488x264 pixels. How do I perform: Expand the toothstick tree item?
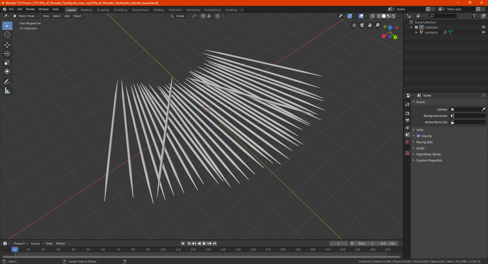pyautogui.click(x=416, y=32)
